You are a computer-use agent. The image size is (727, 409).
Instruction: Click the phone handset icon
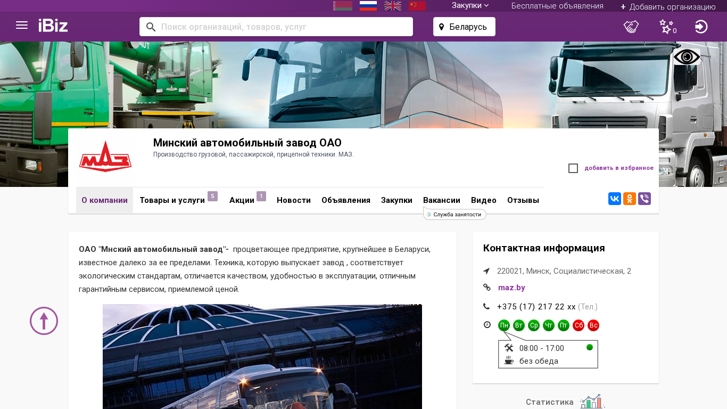486,306
